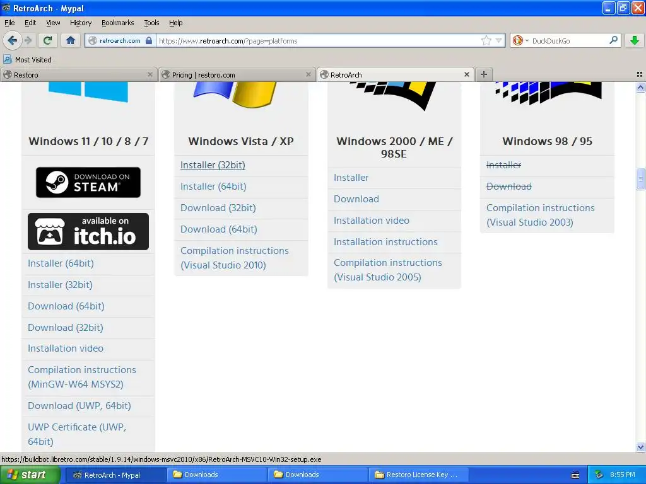The height and width of the screenshot is (484, 646).
Task: Open the Home page icon
Action: [71, 40]
